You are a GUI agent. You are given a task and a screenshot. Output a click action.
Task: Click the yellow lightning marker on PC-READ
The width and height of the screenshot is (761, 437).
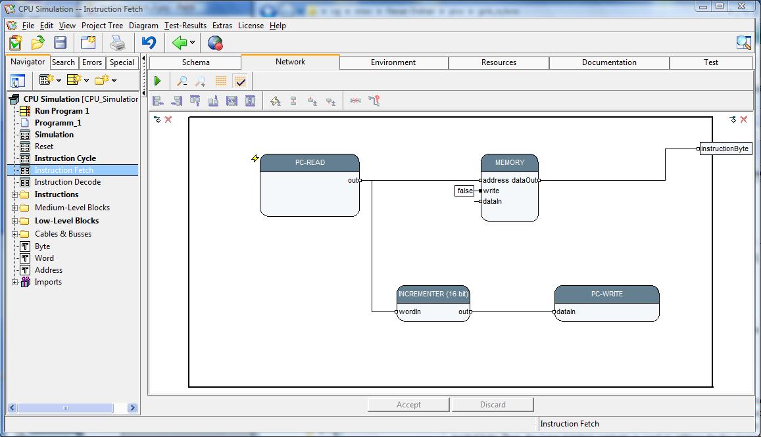pyautogui.click(x=255, y=158)
